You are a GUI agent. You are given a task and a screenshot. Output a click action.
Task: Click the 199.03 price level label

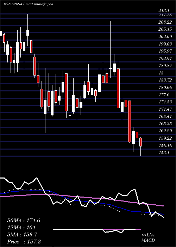pos(165,44)
